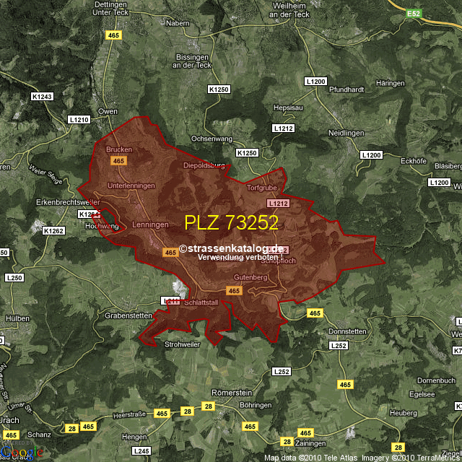The height and width of the screenshot is (462, 462).
Task: Select the Römerstein place label
Action: click(231, 392)
